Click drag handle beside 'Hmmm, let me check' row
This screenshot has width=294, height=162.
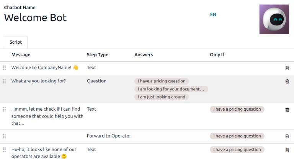(4, 110)
